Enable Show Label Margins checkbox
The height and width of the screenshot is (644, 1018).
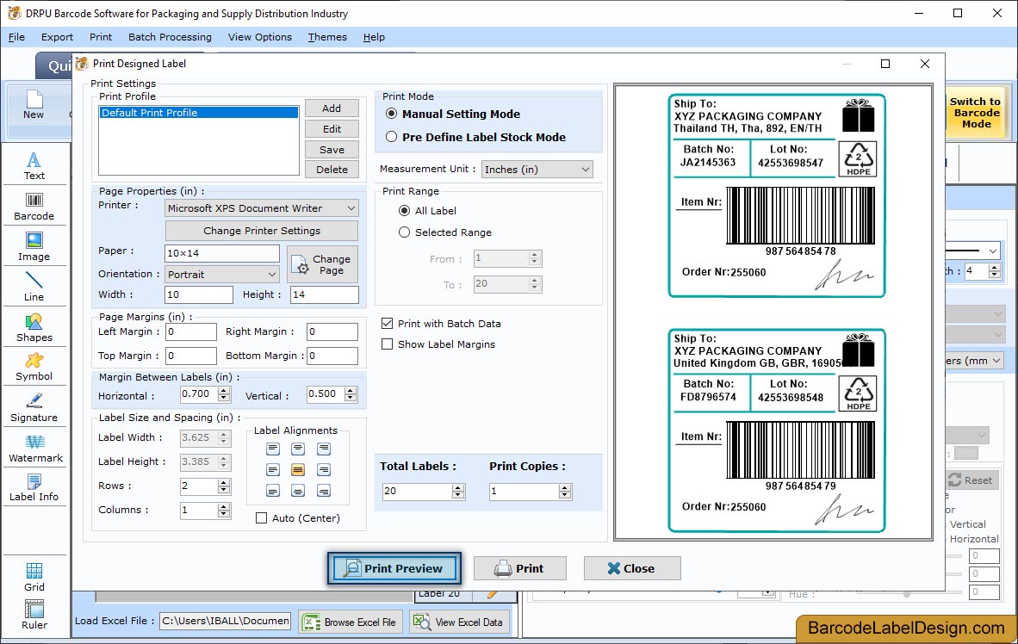pyautogui.click(x=387, y=344)
